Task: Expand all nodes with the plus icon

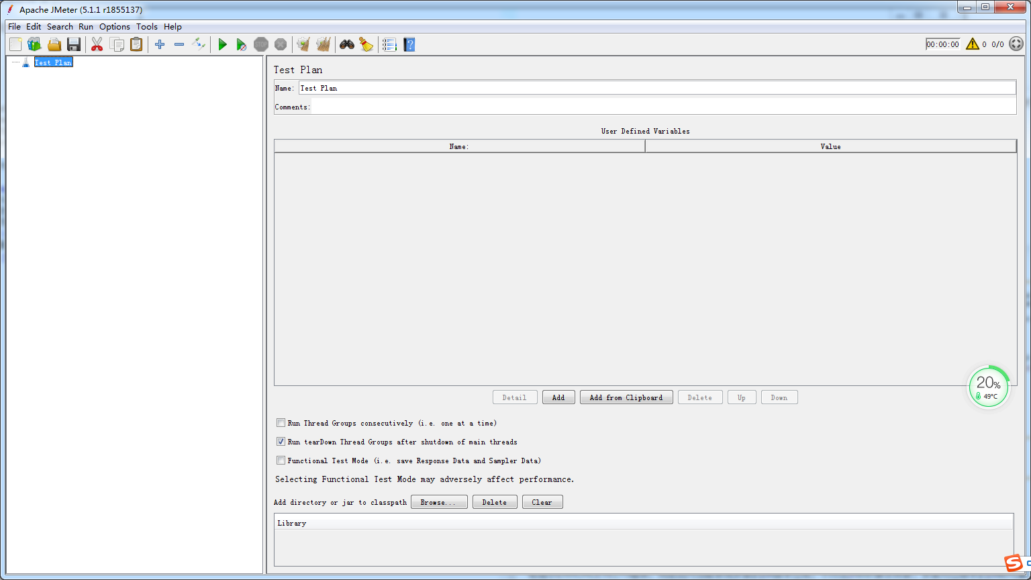Action: (160, 44)
